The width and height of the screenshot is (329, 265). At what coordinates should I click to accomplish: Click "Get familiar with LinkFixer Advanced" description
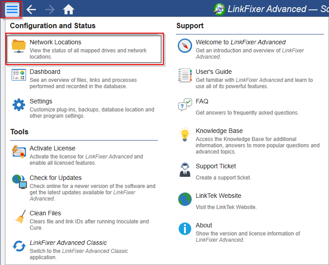254,83
